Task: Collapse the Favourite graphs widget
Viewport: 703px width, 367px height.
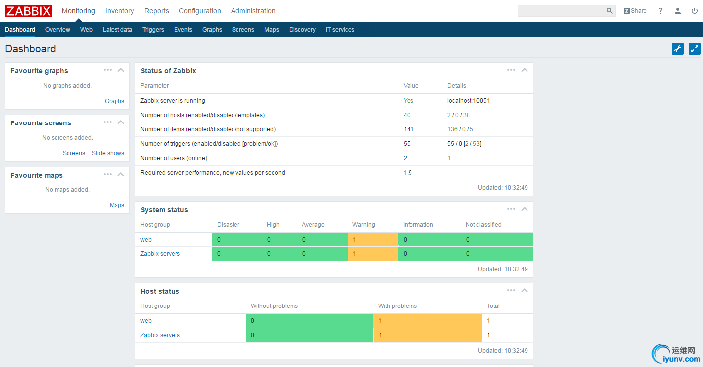Action: (120, 70)
